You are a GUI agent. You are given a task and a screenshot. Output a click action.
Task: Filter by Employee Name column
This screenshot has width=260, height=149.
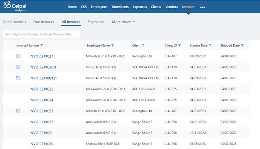(113, 45)
